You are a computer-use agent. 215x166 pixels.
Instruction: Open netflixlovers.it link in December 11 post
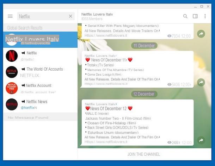(x=106, y=84)
